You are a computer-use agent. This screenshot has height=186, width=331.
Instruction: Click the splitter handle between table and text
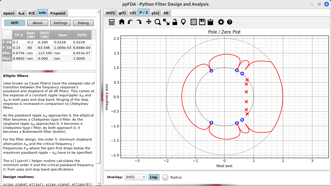tap(49, 71)
